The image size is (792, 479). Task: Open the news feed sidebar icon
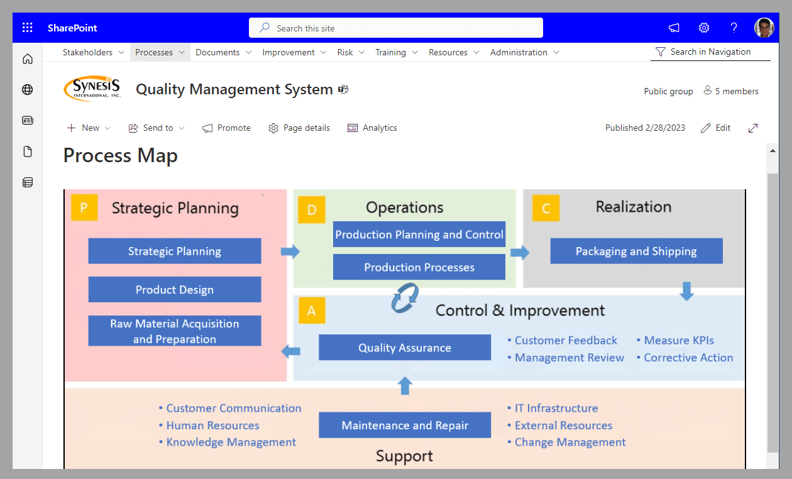pyautogui.click(x=28, y=120)
